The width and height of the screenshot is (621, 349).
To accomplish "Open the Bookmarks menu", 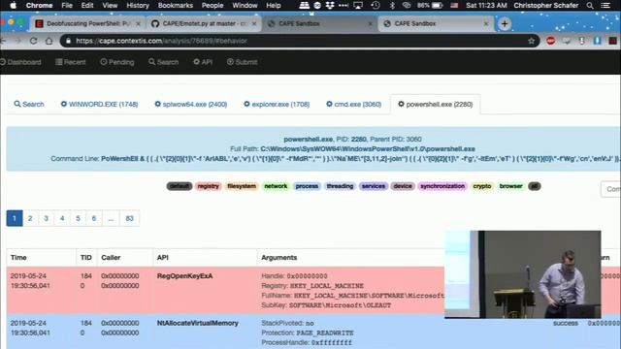I will [175, 5].
